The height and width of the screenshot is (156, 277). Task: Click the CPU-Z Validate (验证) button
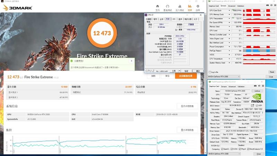pos(186,71)
